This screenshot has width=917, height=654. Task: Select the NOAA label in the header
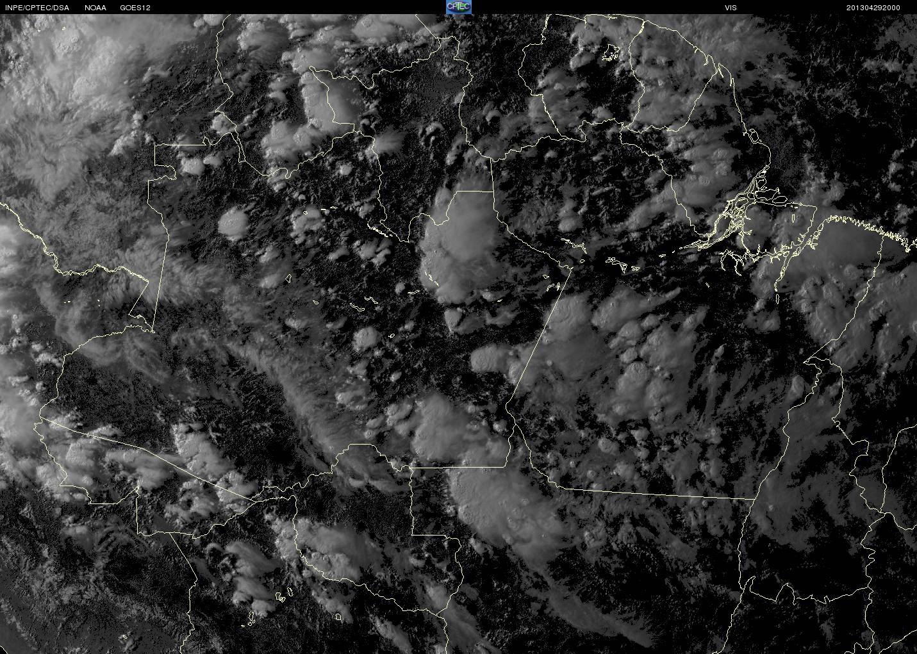95,8
